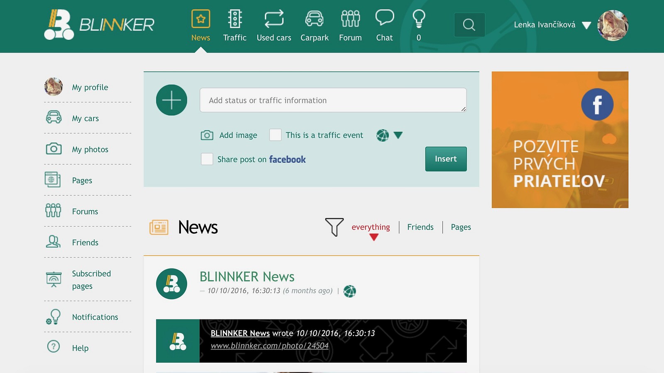The width and height of the screenshot is (664, 373).
Task: Switch news filter to Pages
Action: (x=461, y=227)
